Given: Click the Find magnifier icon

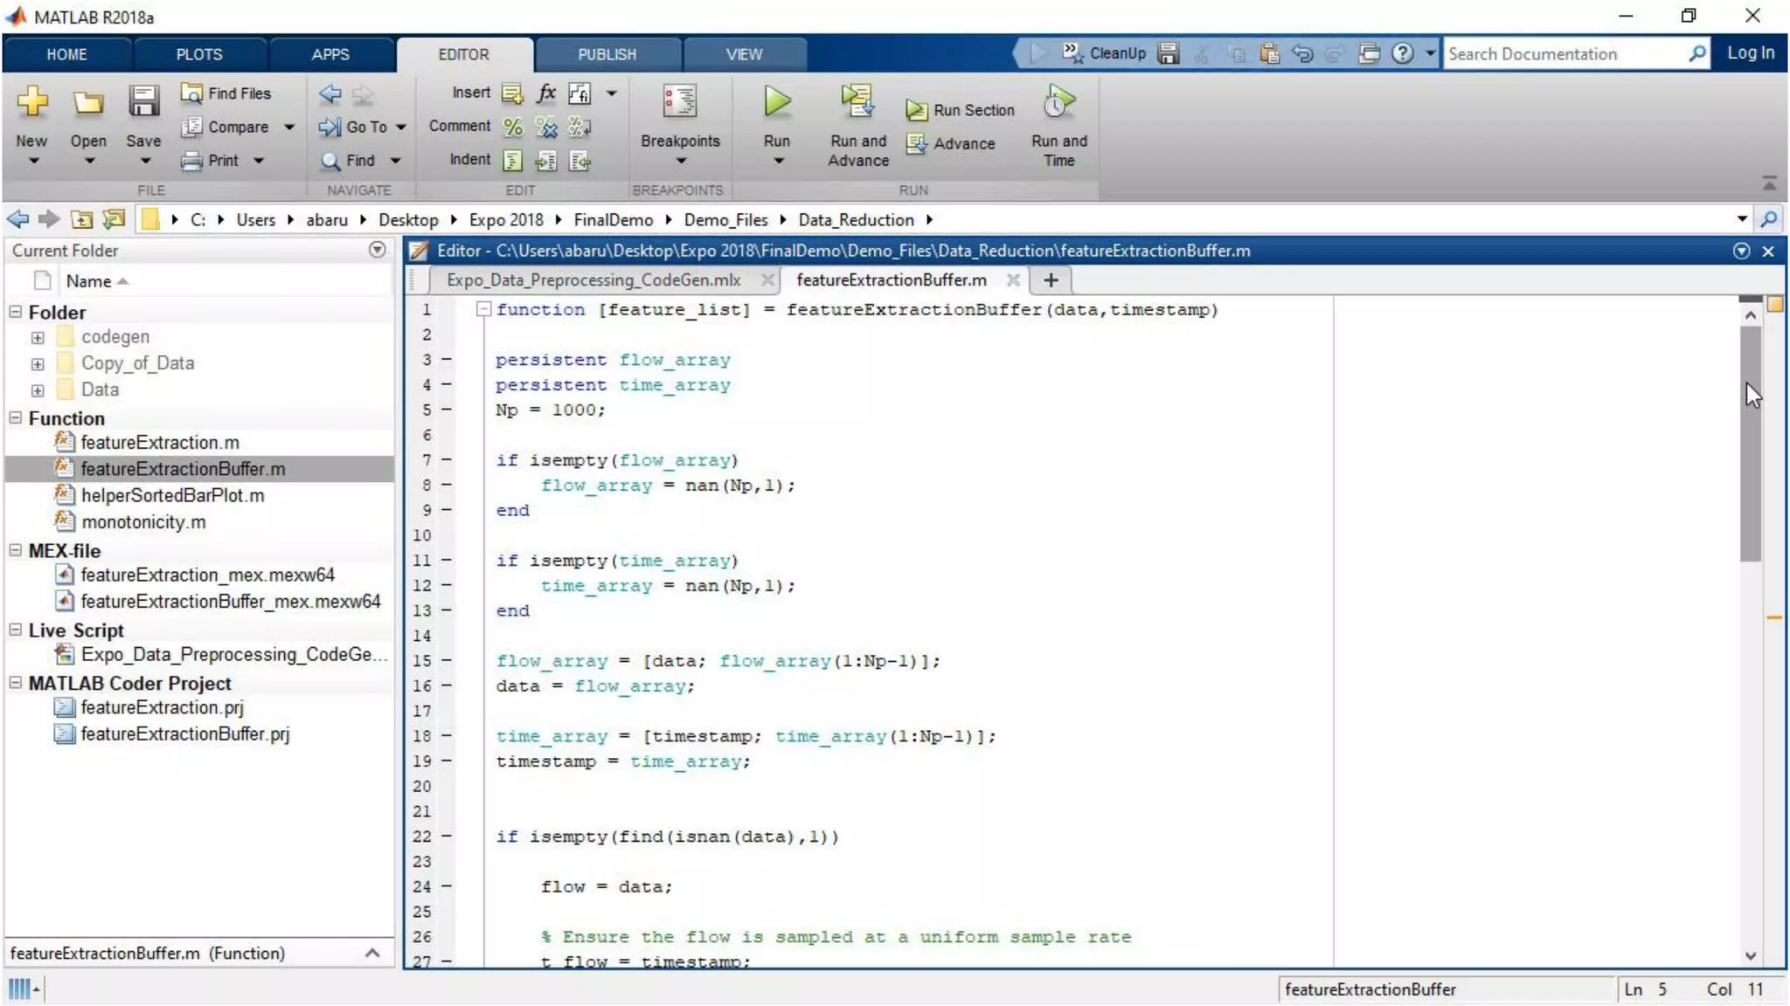Looking at the screenshot, I should click(330, 161).
